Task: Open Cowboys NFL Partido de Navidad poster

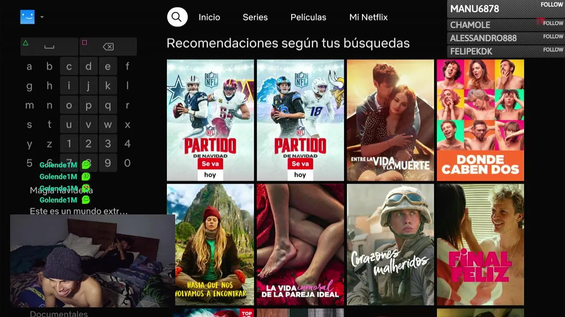Action: tap(210, 120)
